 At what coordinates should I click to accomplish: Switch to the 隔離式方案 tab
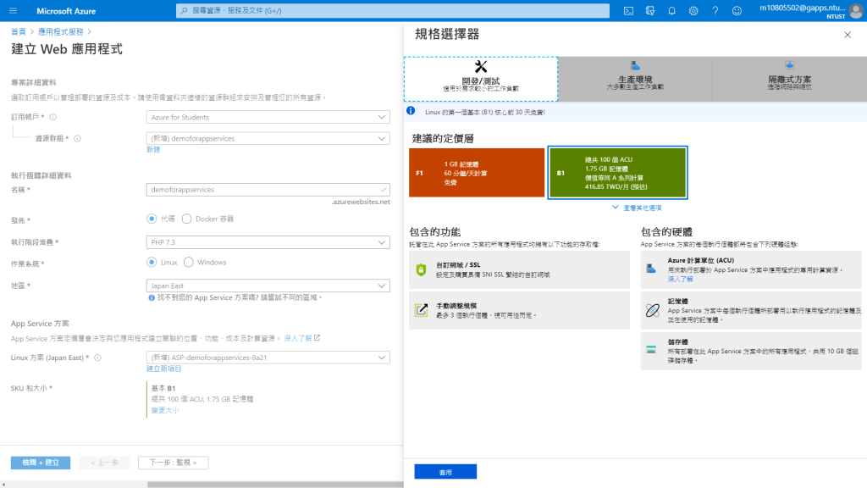790,79
